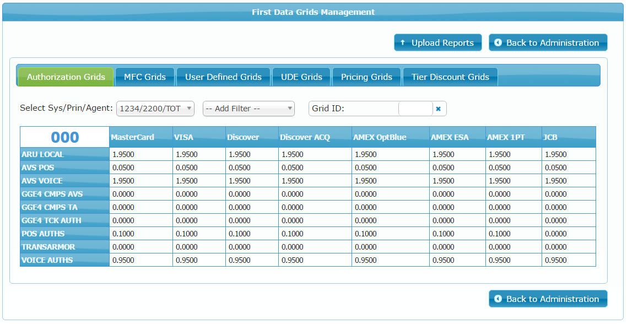Open the MFC Grids tab
Image resolution: width=627 pixels, height=324 pixels.
145,77
